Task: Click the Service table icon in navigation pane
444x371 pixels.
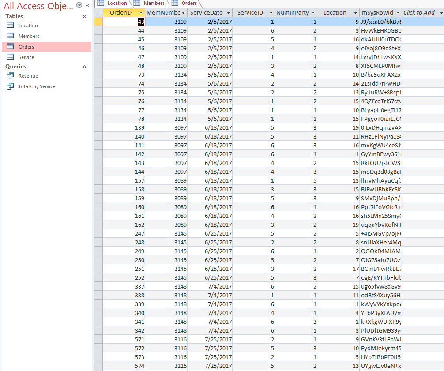Action: click(x=10, y=57)
